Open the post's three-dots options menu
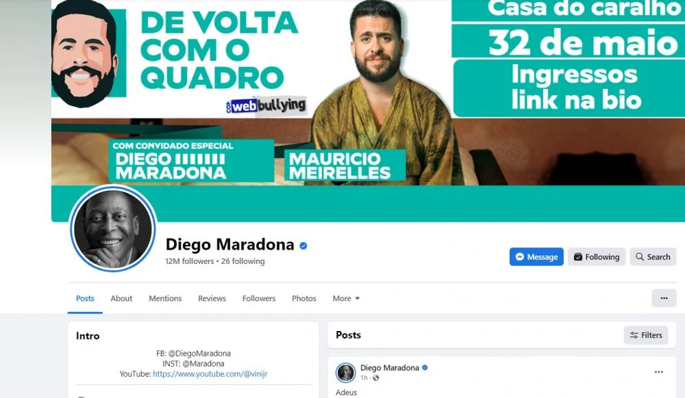 pos(659,372)
